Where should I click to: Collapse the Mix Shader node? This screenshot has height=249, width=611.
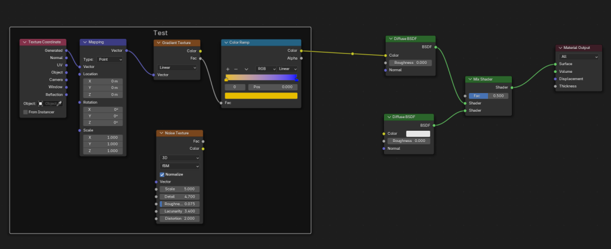click(469, 79)
